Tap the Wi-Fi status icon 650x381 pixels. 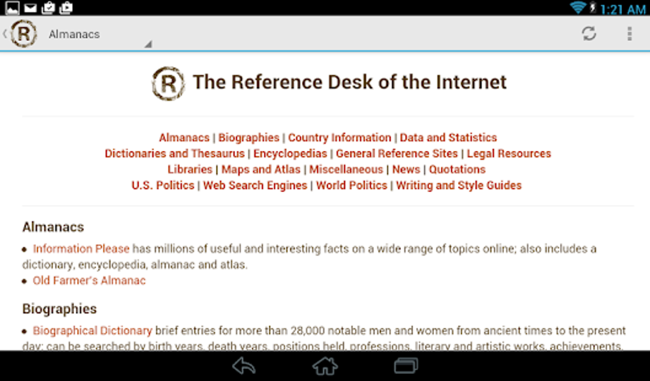577,8
